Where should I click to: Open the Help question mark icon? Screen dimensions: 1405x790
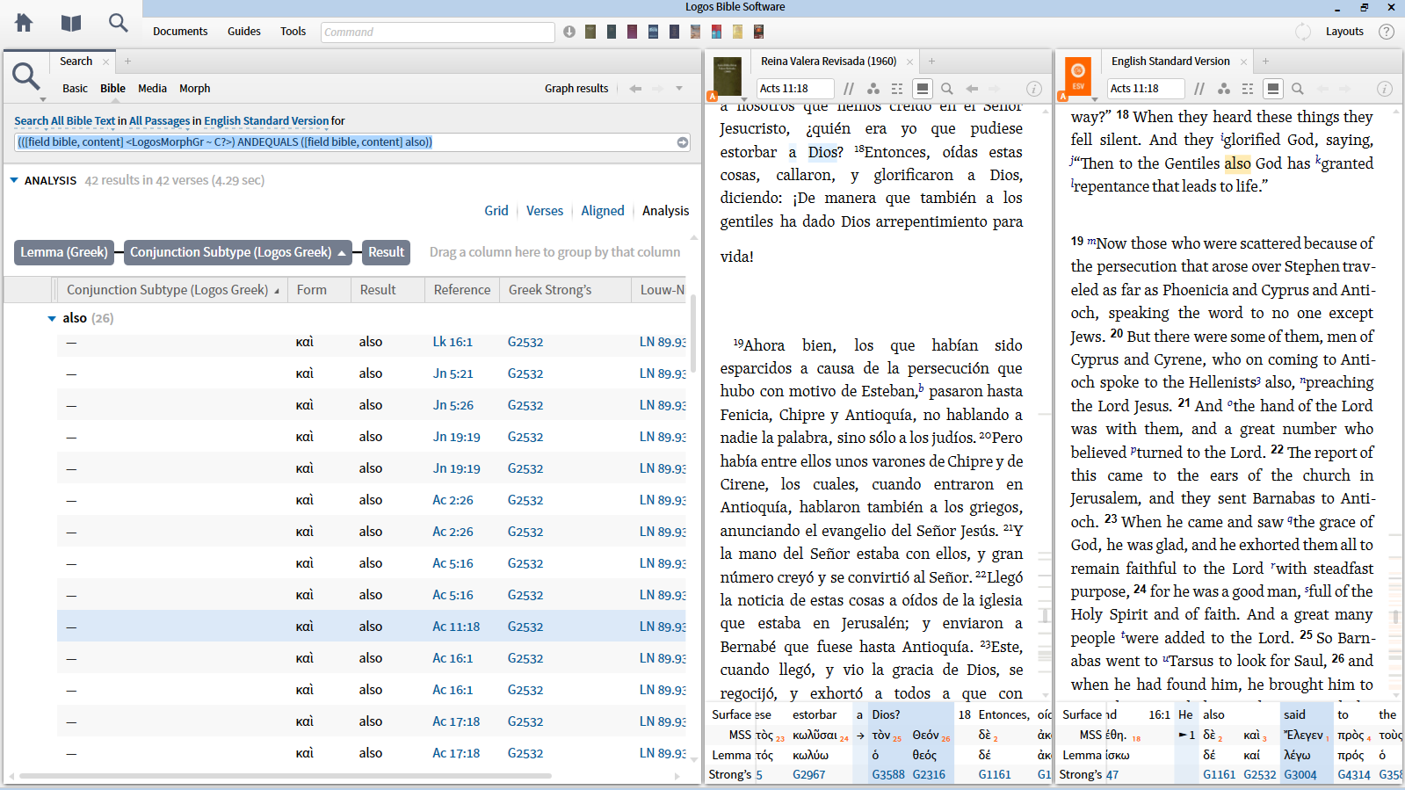point(1387,32)
